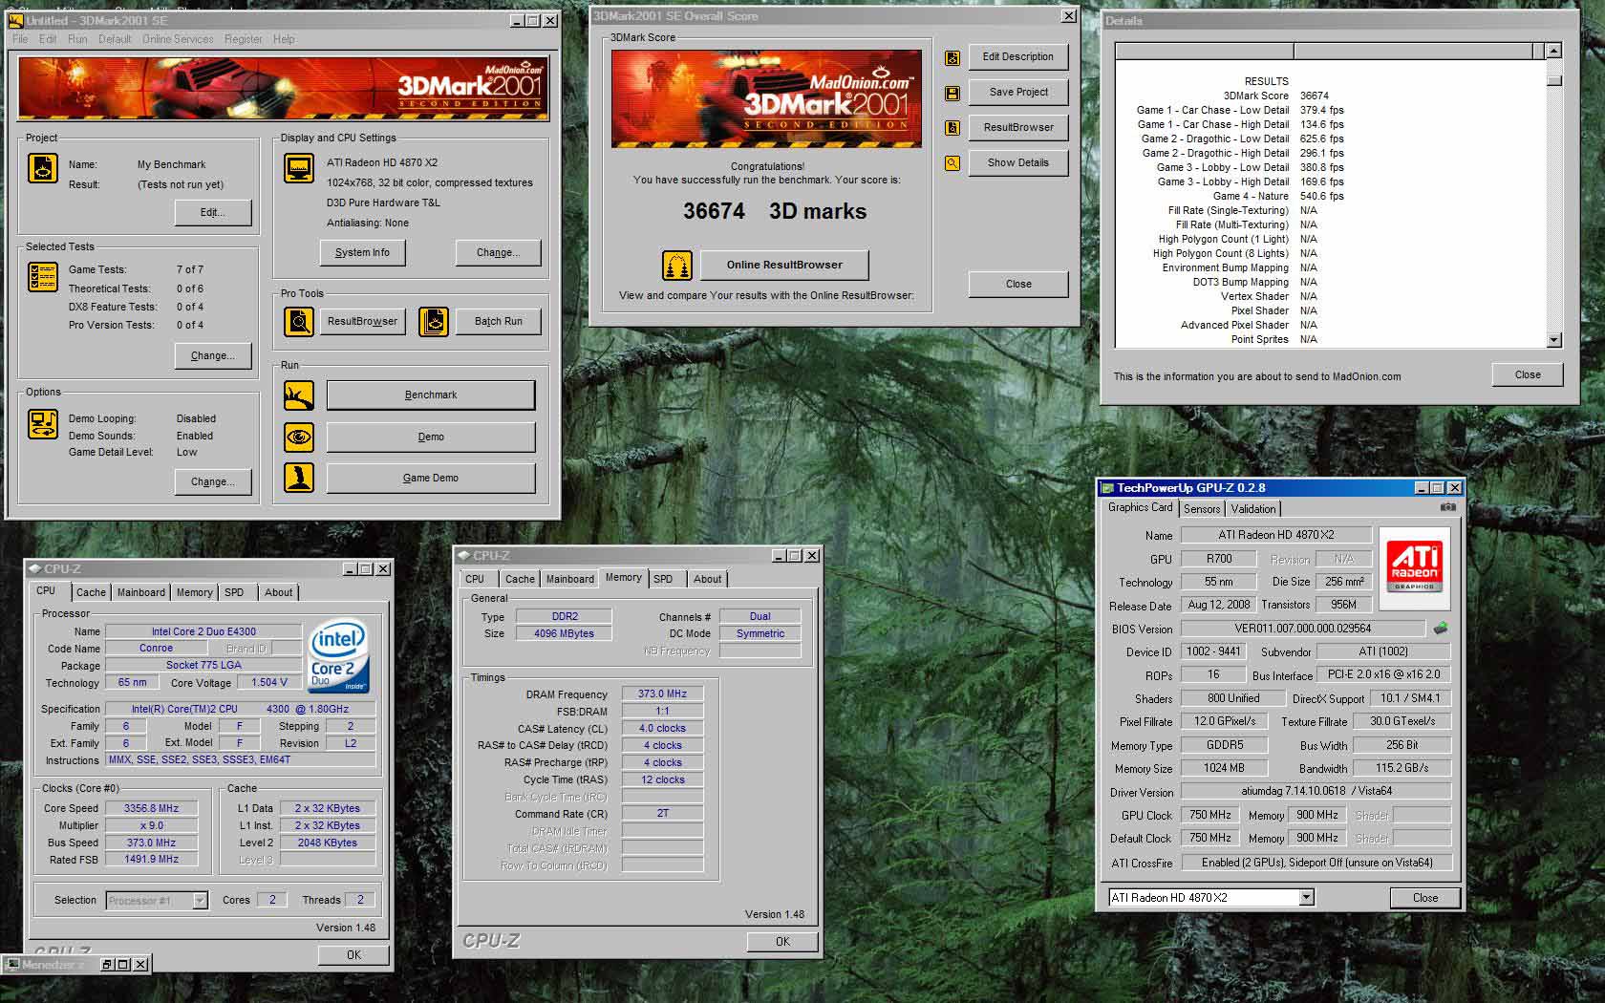
Task: Click the System Info button
Action: (x=362, y=252)
